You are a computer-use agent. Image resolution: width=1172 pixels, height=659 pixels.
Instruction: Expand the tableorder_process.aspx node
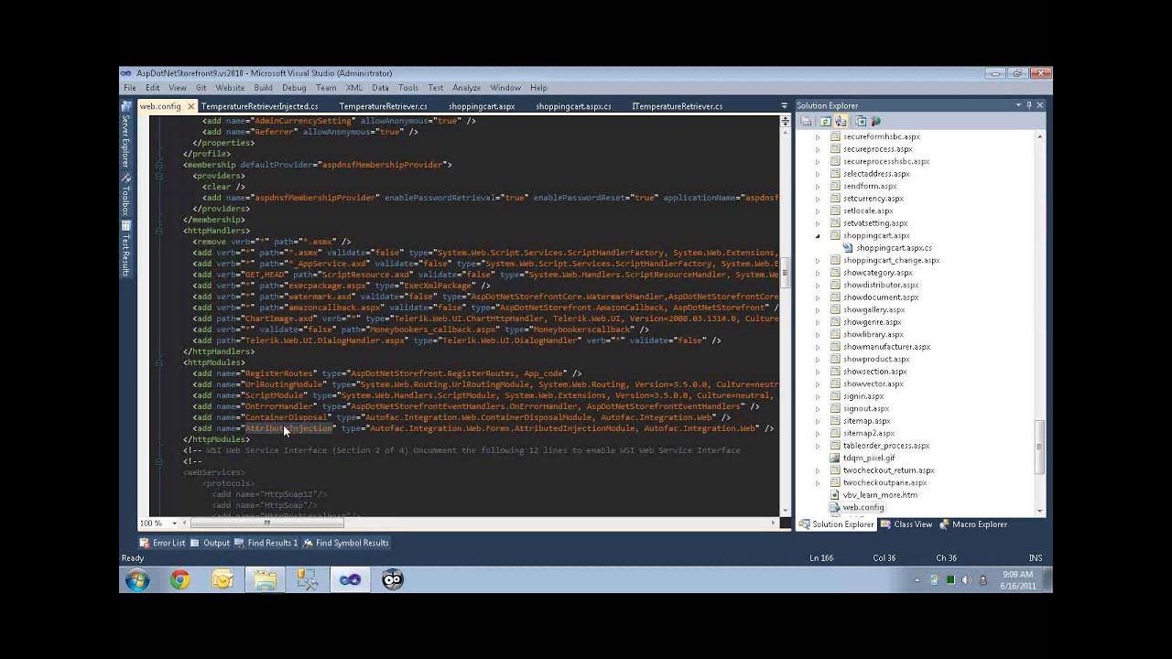pyautogui.click(x=818, y=446)
